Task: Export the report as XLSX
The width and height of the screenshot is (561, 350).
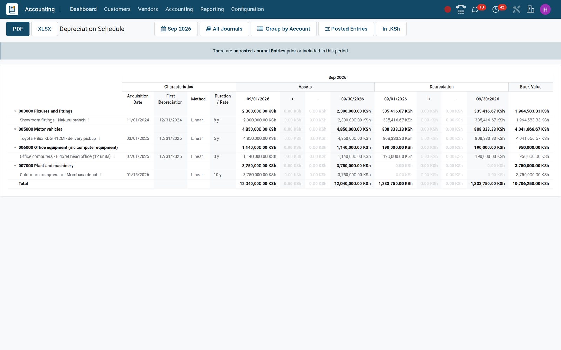Action: click(45, 29)
